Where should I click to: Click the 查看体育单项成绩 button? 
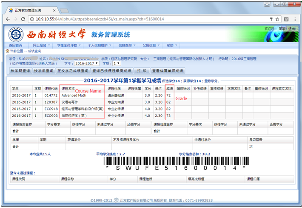coord(168,70)
